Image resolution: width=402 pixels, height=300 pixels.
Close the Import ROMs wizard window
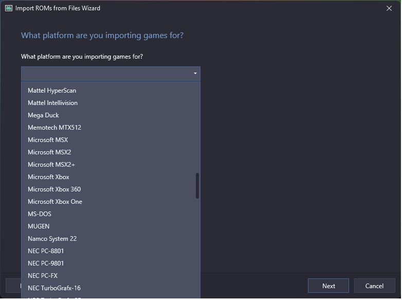[390, 8]
